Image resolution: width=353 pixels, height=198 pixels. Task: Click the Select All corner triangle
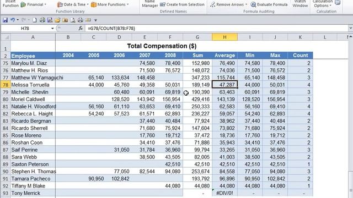pos(6,37)
